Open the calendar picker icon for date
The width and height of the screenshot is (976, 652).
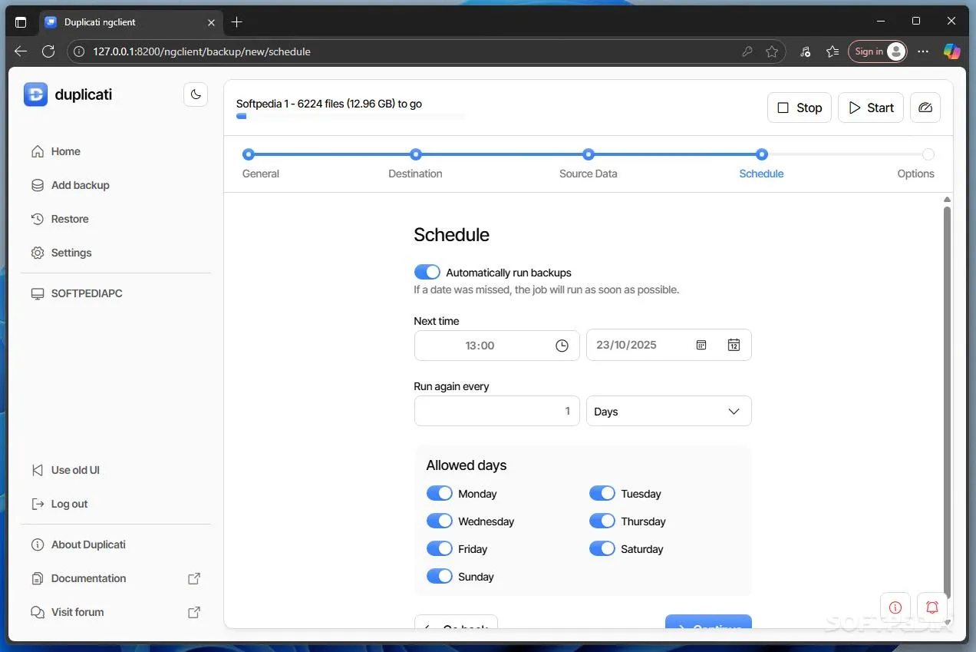pos(734,345)
